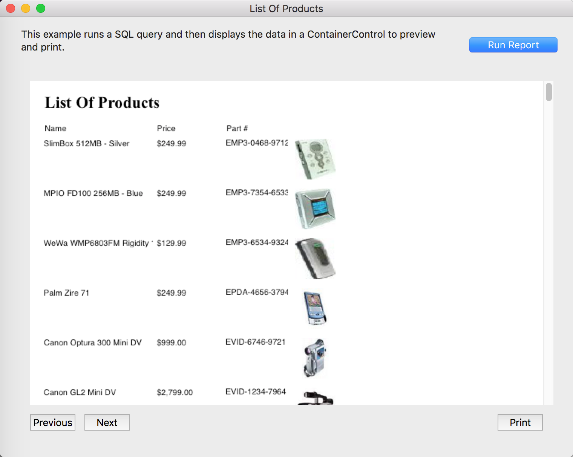Click the MPIO FD100 player image
This screenshot has width=573, height=457.
316,209
